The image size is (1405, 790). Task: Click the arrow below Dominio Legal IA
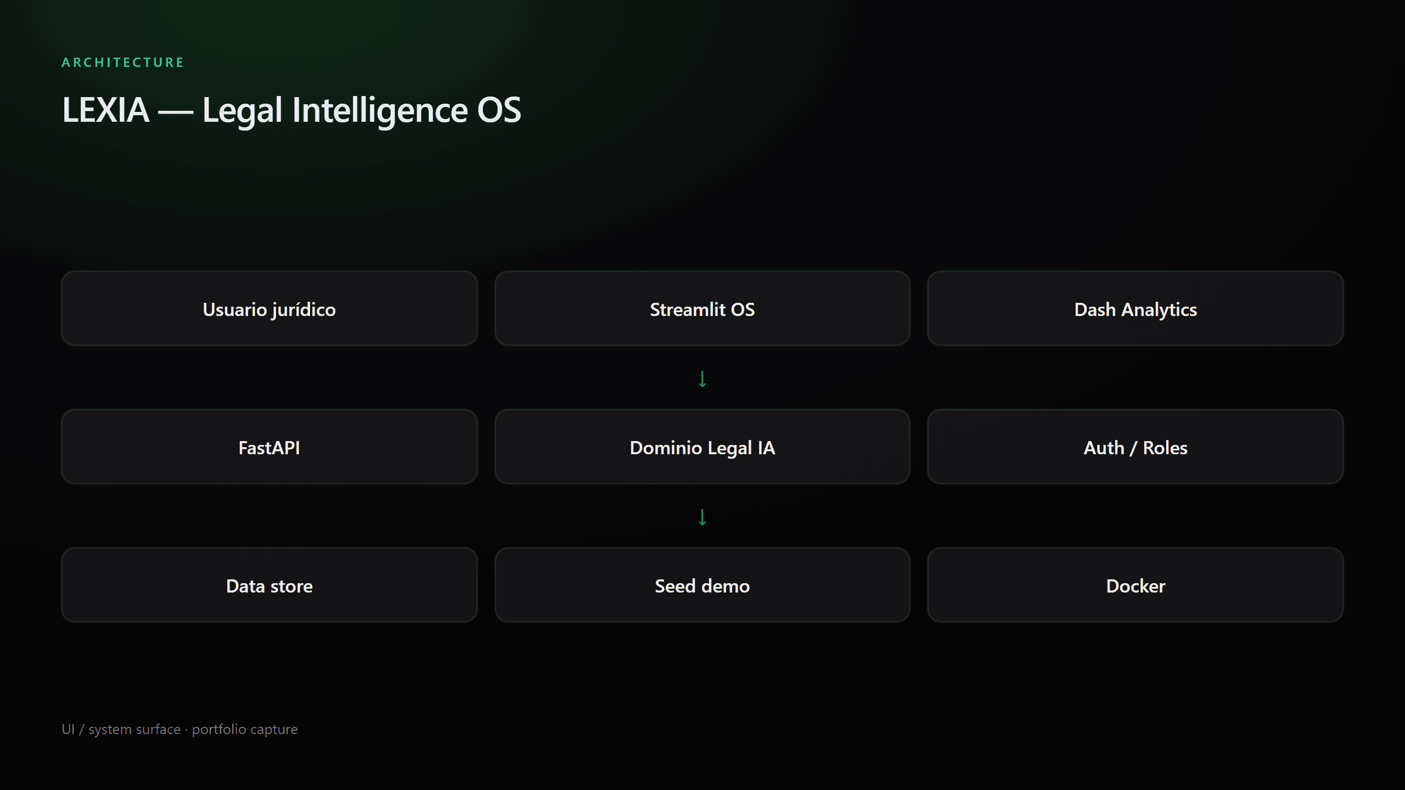(702, 517)
